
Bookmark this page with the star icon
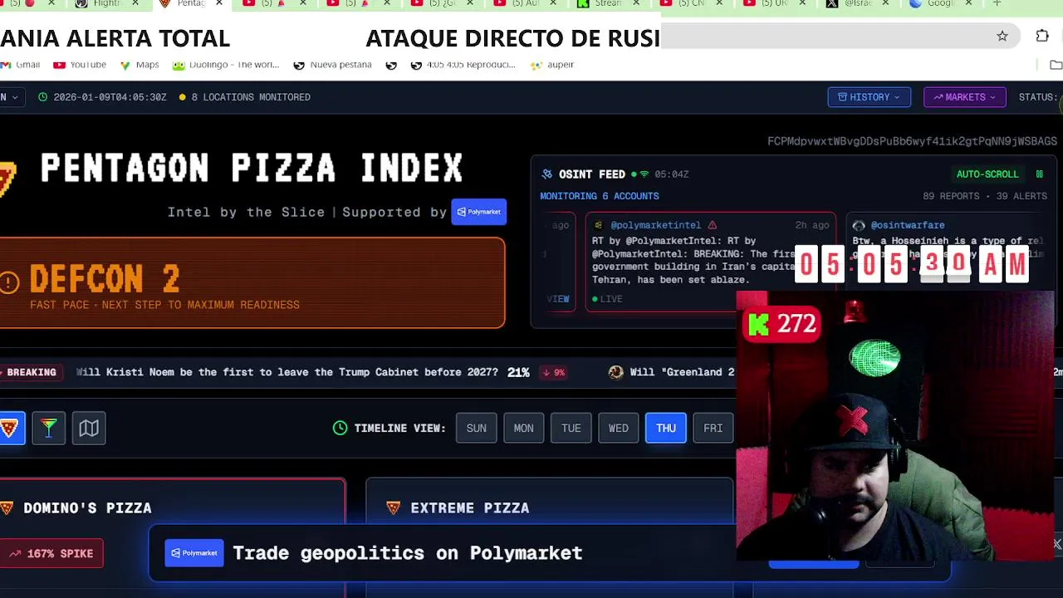point(1002,36)
